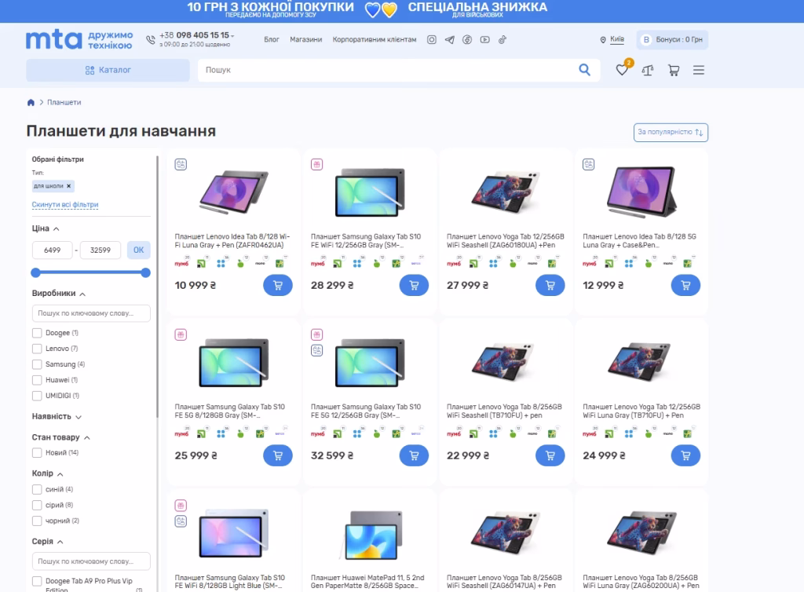Add Lenovo Idea Tab 10 999 ₴ to cart

click(x=278, y=286)
